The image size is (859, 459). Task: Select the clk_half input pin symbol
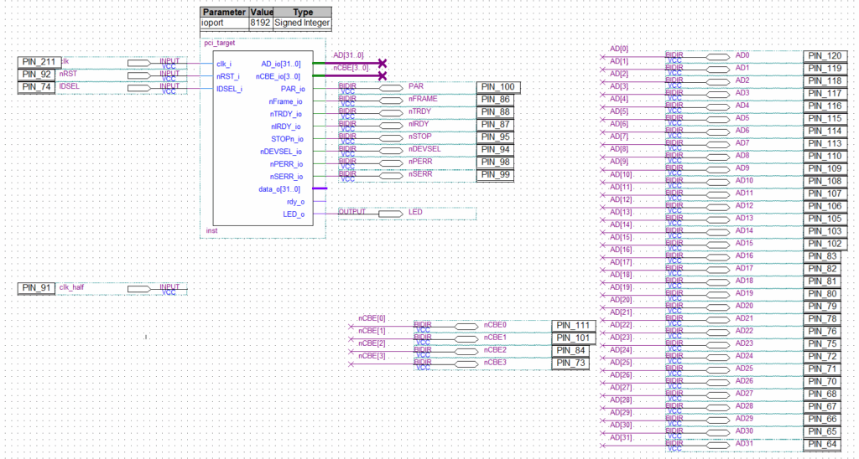(139, 289)
